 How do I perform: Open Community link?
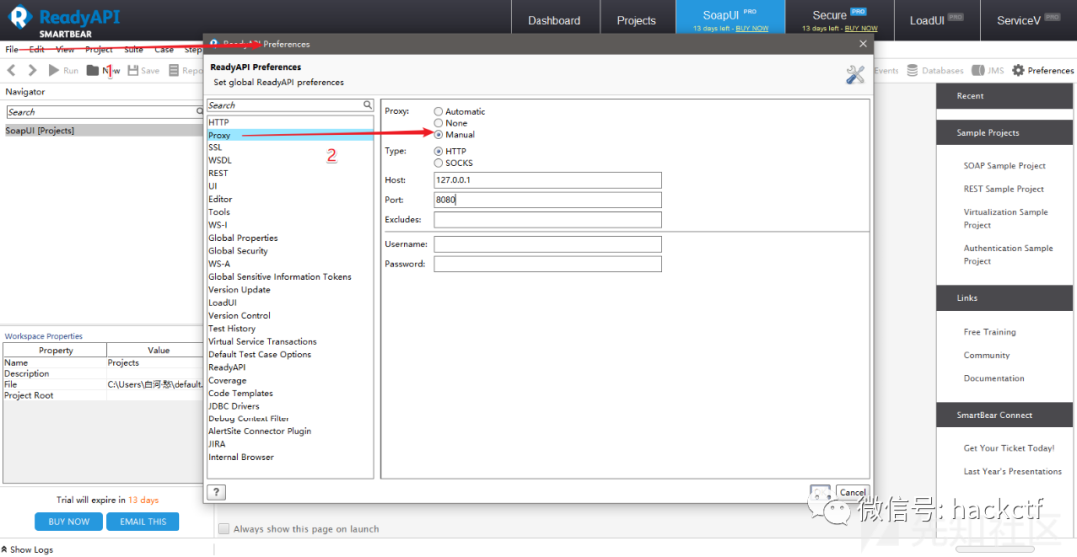(x=987, y=356)
